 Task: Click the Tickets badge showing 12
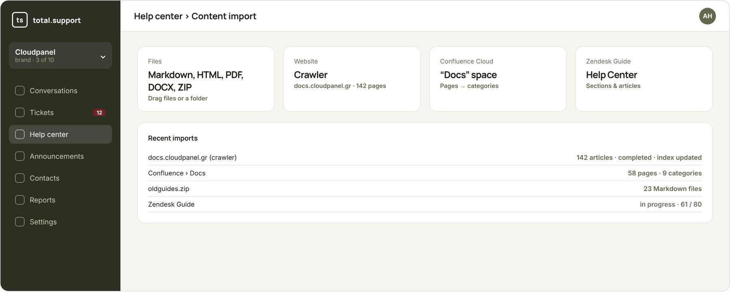(x=99, y=113)
